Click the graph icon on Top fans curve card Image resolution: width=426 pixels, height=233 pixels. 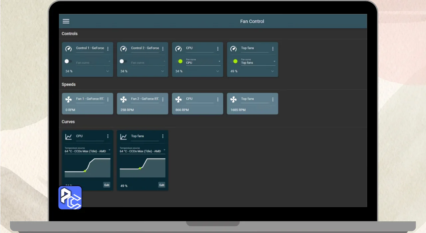point(123,136)
